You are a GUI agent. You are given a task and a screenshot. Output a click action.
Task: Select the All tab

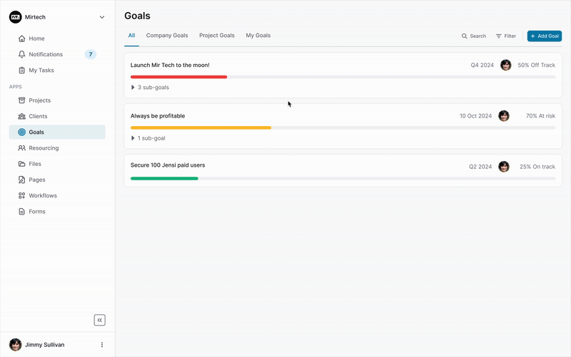click(131, 36)
